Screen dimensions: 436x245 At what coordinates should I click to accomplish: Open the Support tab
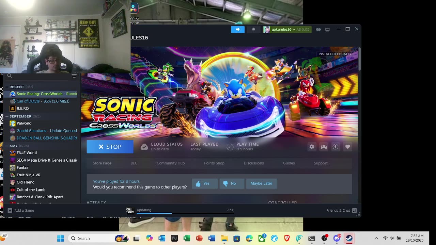point(321,163)
